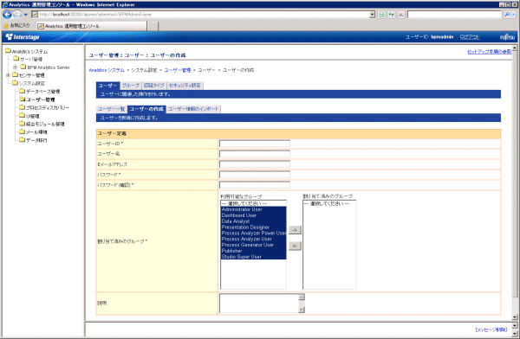Click the メッセージ消去 link at bottom right
520x339 pixels.
[x=491, y=329]
